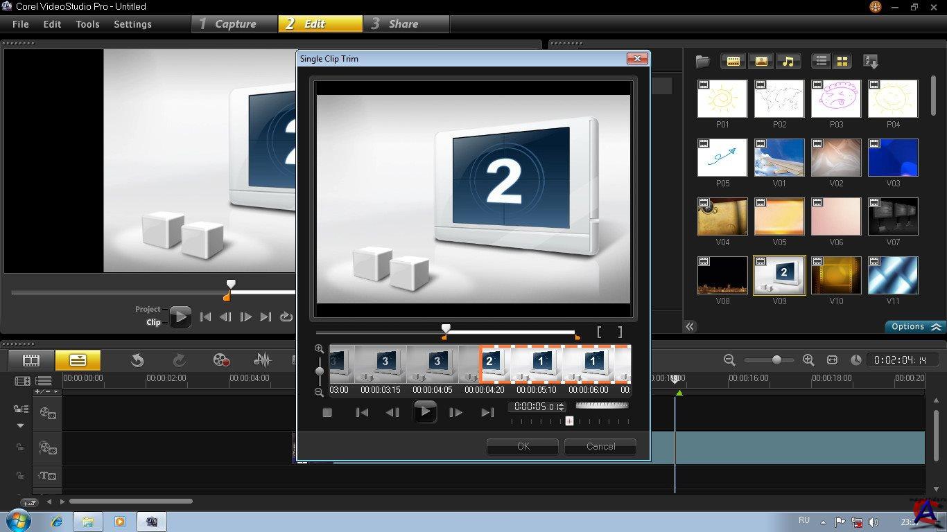Expand the Options panel
The image size is (947, 532).
(x=915, y=327)
